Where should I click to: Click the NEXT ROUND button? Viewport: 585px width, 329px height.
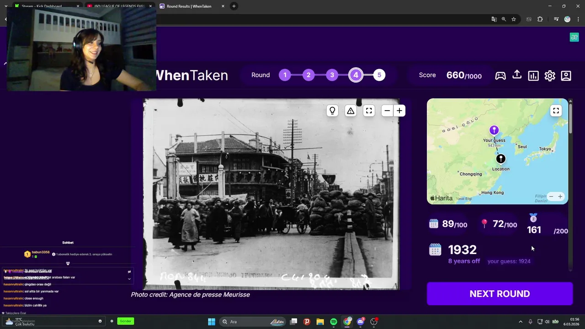coord(500,294)
